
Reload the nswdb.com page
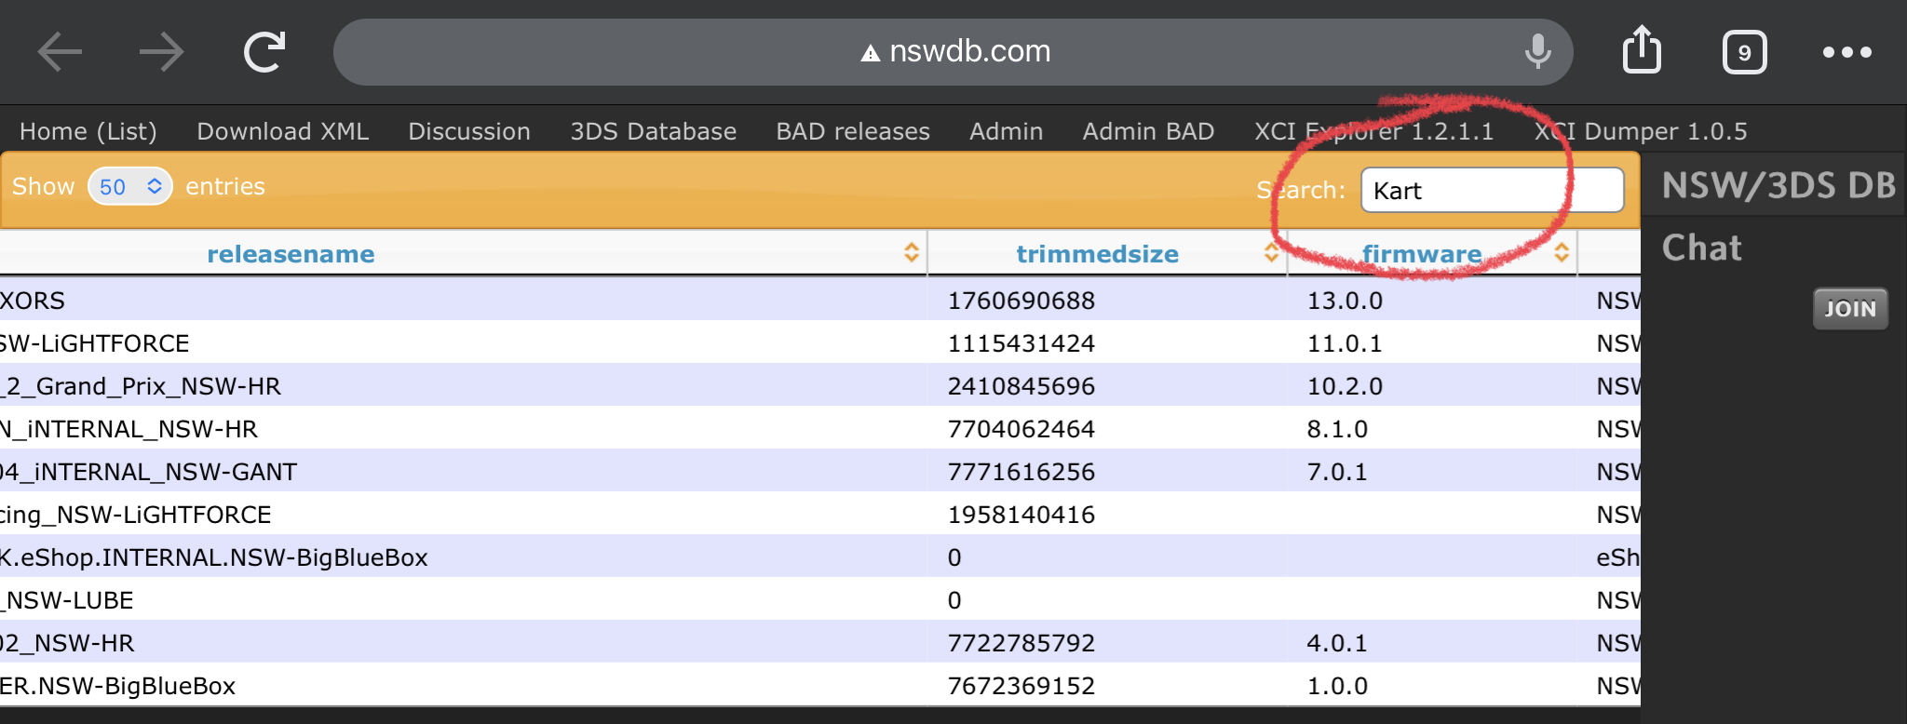(x=264, y=52)
